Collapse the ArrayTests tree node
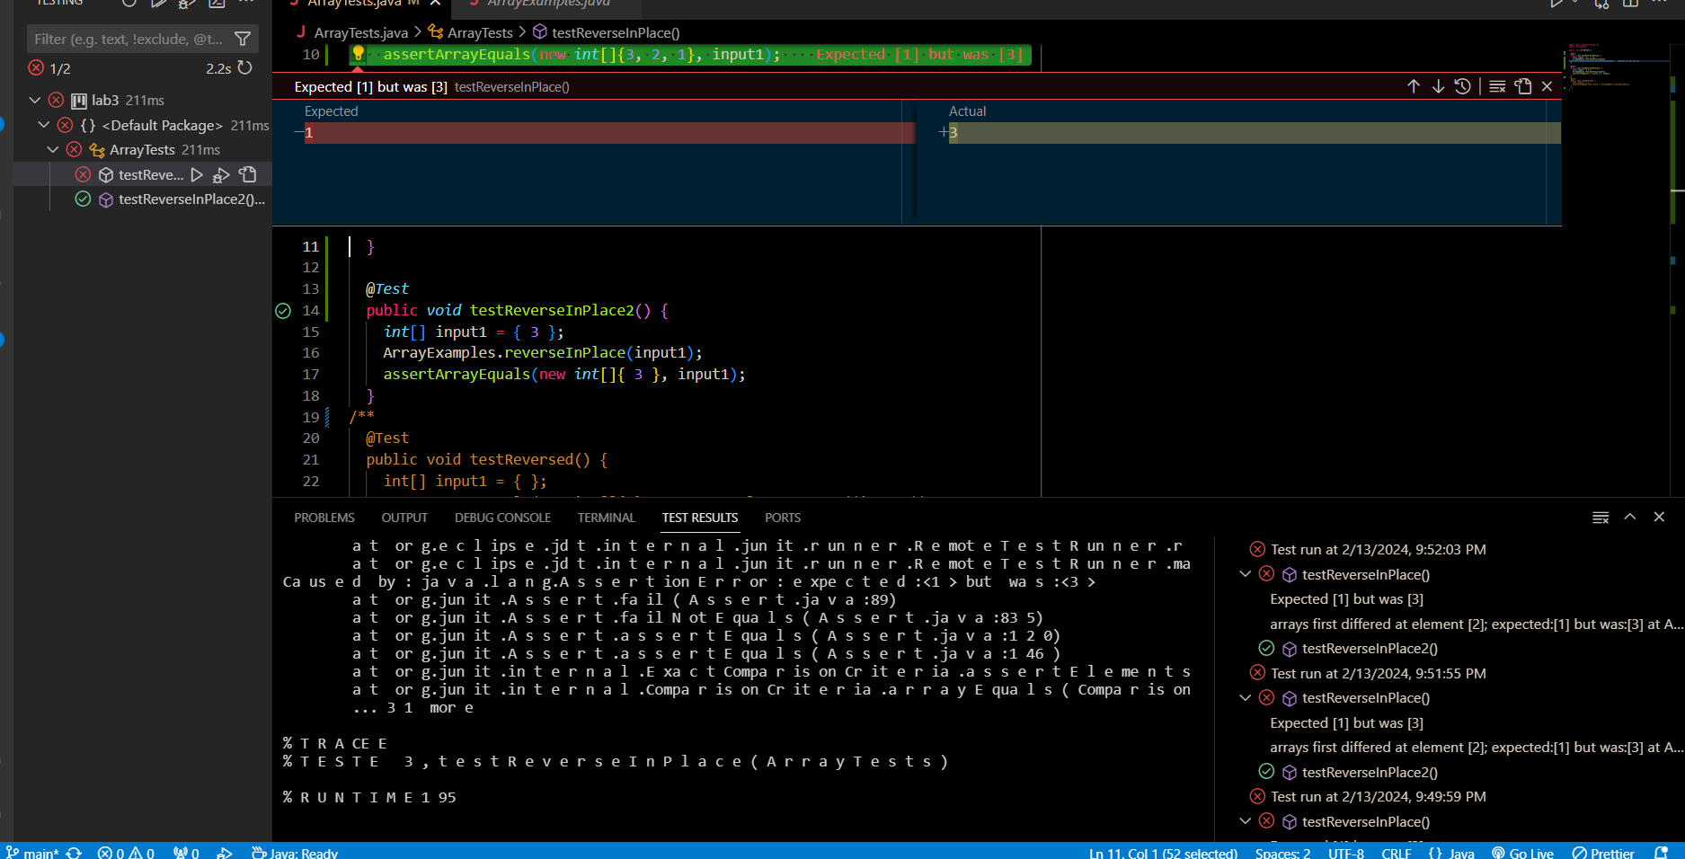The width and height of the screenshot is (1685, 859). pos(52,149)
